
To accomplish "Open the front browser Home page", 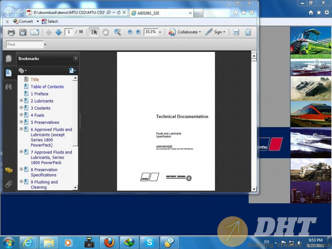I will [236, 13].
